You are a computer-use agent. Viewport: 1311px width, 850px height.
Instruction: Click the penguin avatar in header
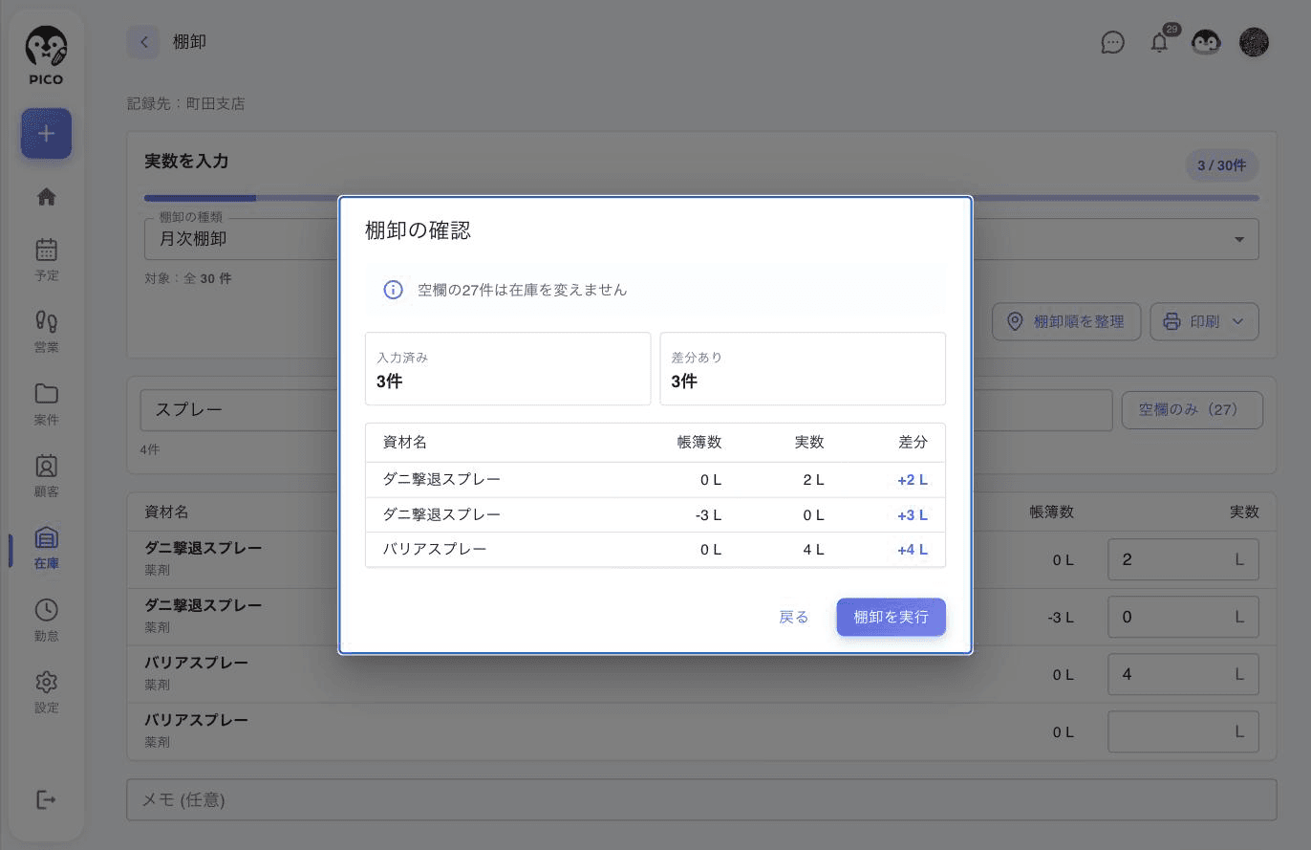[1206, 42]
